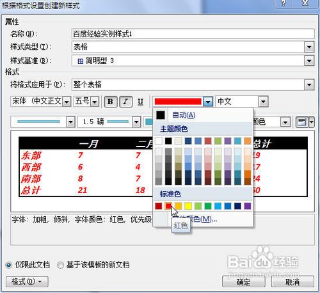This screenshot has width=320, height=293.
Task: Pick the dark blue theme color in top row
Action: click(188, 141)
